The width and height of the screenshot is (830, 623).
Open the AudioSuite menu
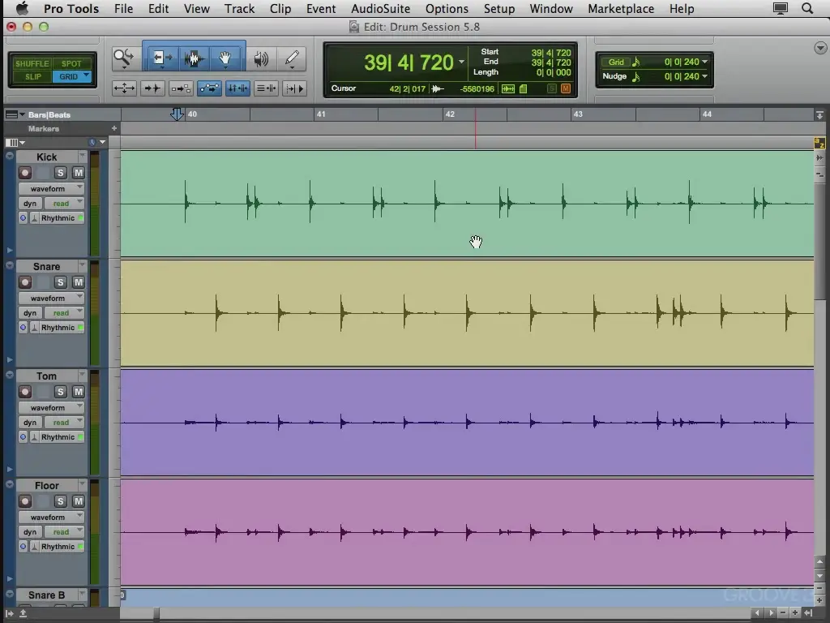tap(381, 8)
